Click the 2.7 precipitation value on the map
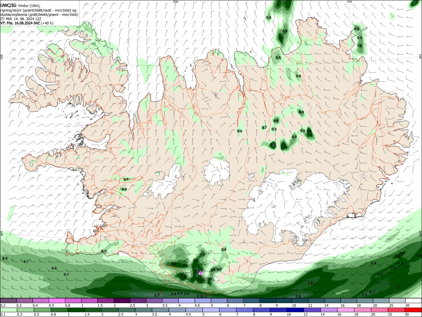This screenshot has height=317, width=422. [157, 295]
